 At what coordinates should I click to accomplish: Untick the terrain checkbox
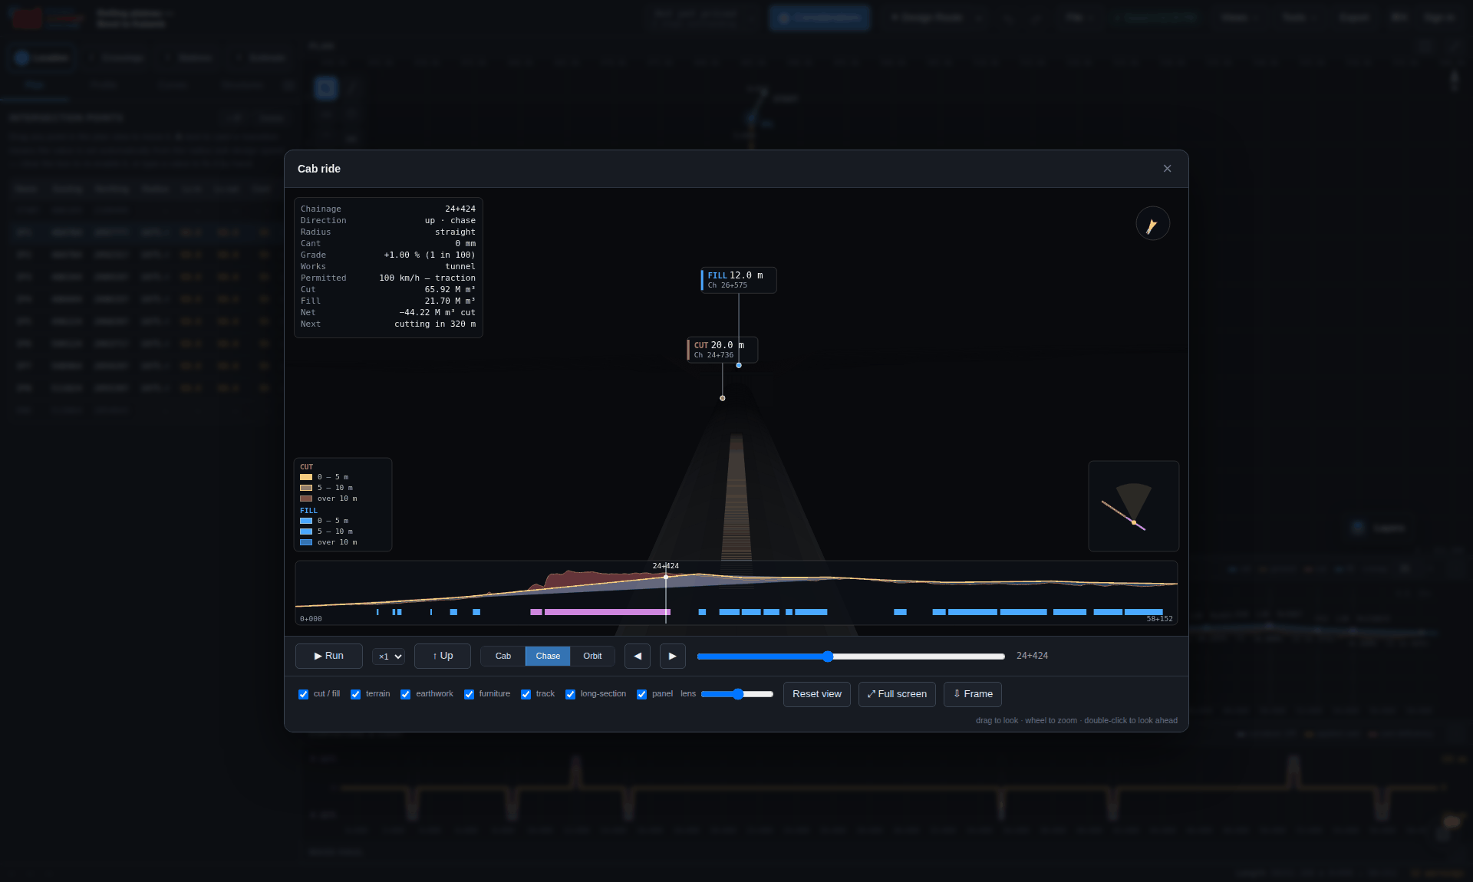point(356,694)
